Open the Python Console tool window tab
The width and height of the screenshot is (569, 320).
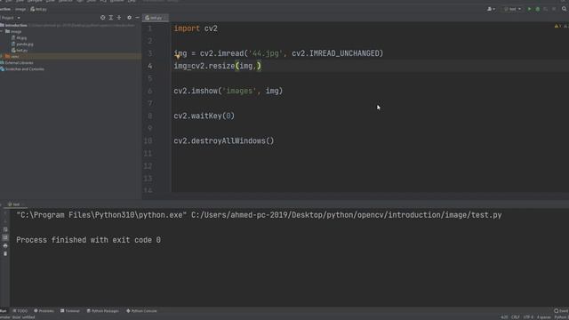pyautogui.click(x=141, y=311)
